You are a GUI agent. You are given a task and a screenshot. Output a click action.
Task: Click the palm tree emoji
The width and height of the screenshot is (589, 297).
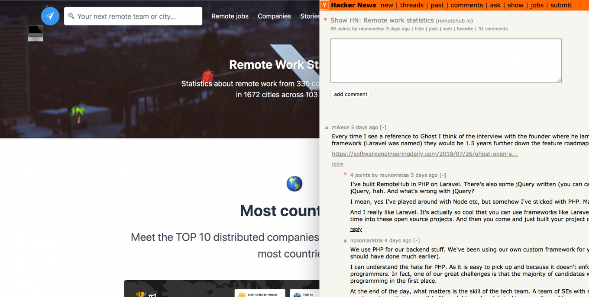(x=78, y=114)
